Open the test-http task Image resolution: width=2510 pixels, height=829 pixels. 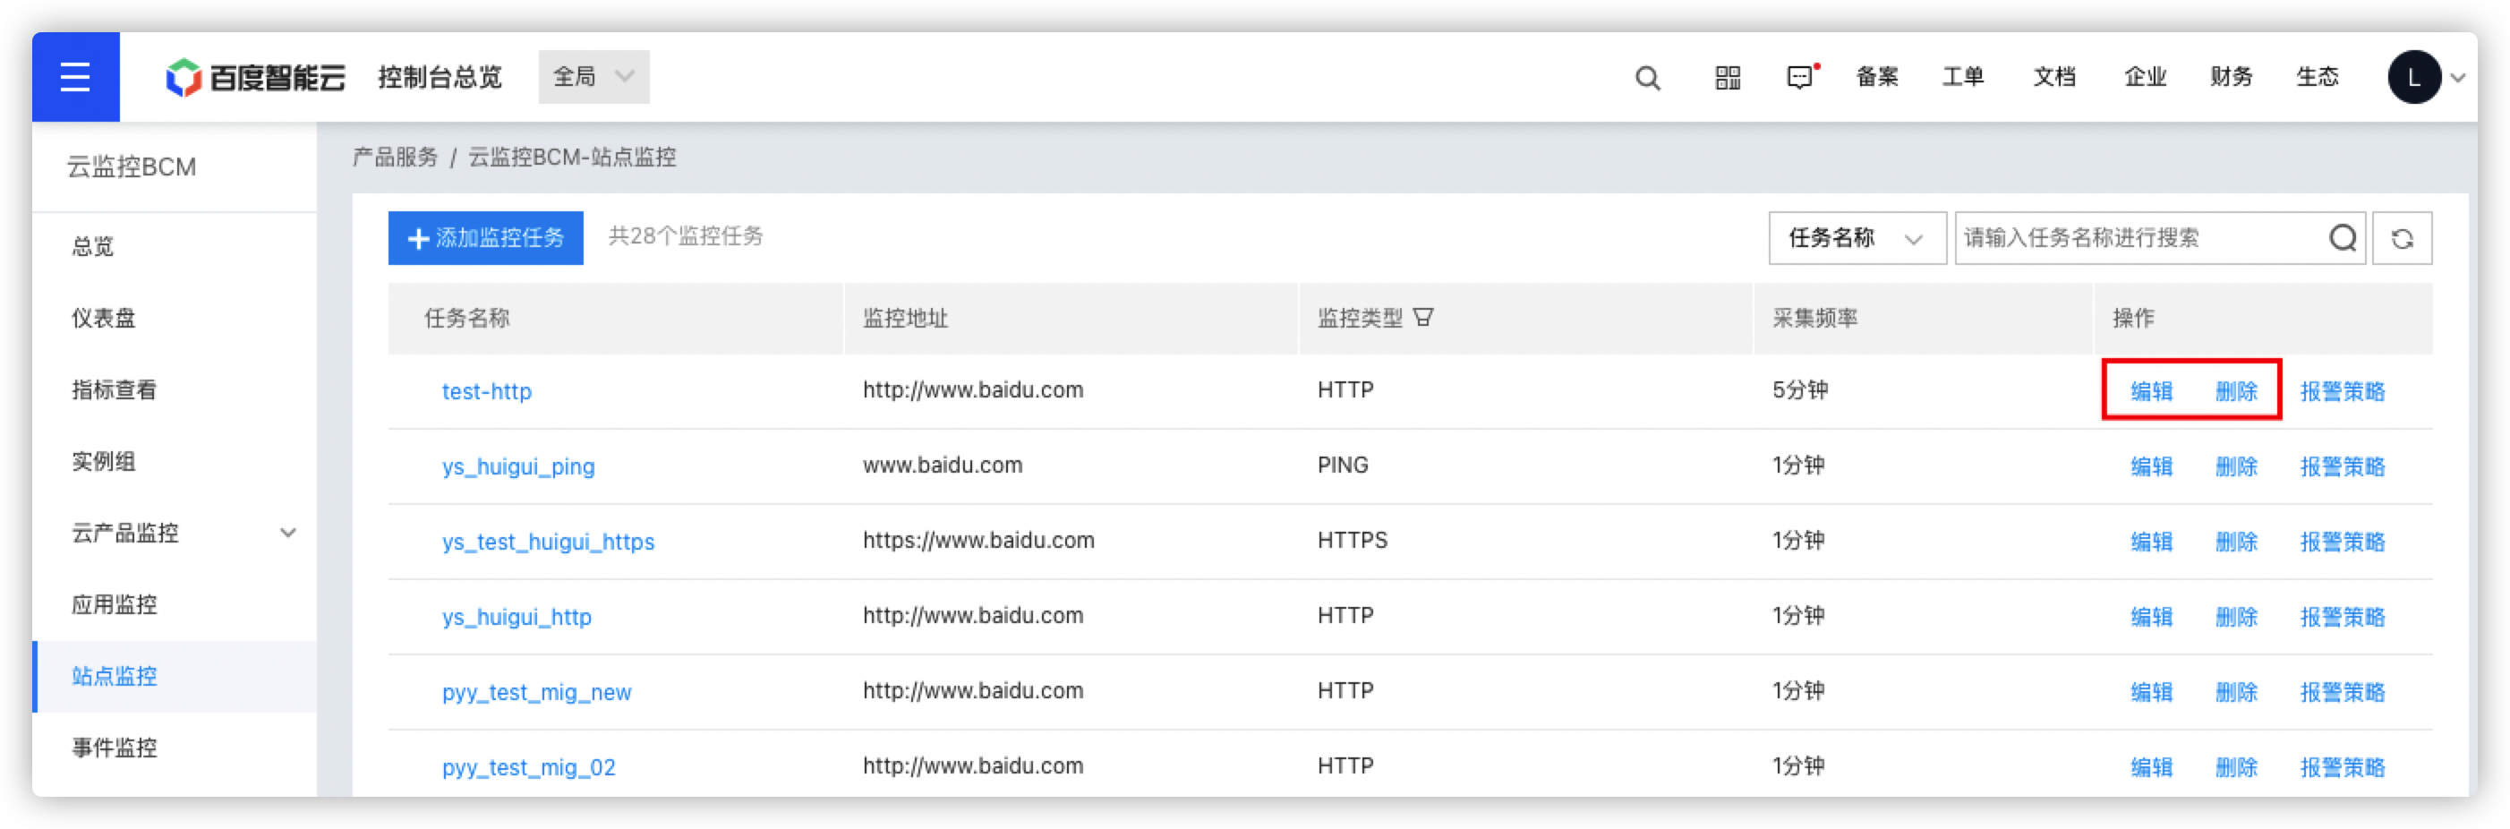486,391
